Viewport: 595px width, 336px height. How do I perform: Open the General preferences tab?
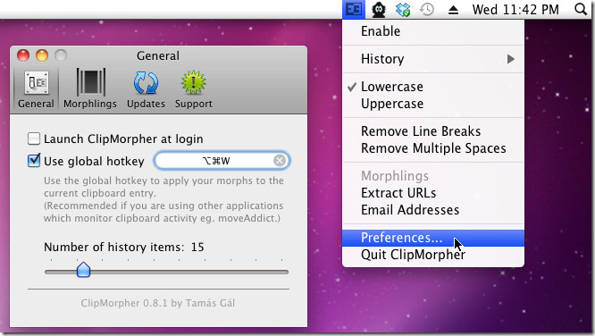pos(36,88)
